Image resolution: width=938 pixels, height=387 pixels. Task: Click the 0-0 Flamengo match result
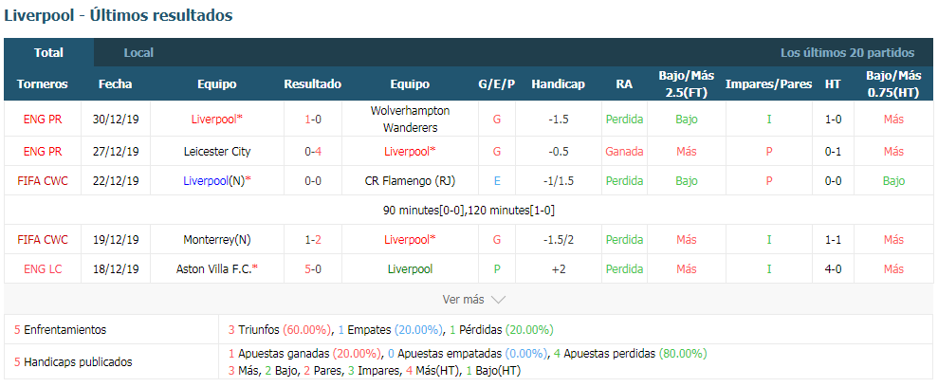(x=313, y=180)
